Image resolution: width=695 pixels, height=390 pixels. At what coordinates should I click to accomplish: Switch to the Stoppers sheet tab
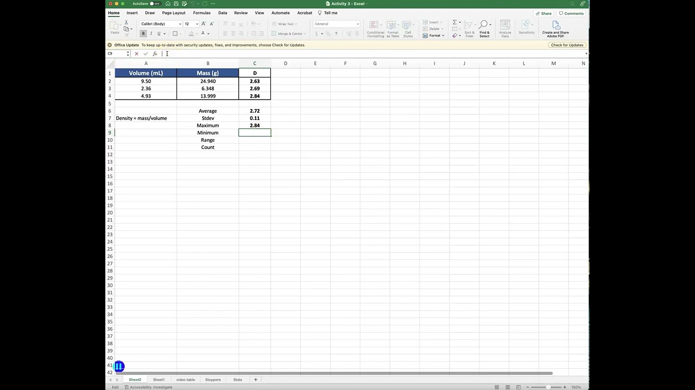tap(213, 380)
